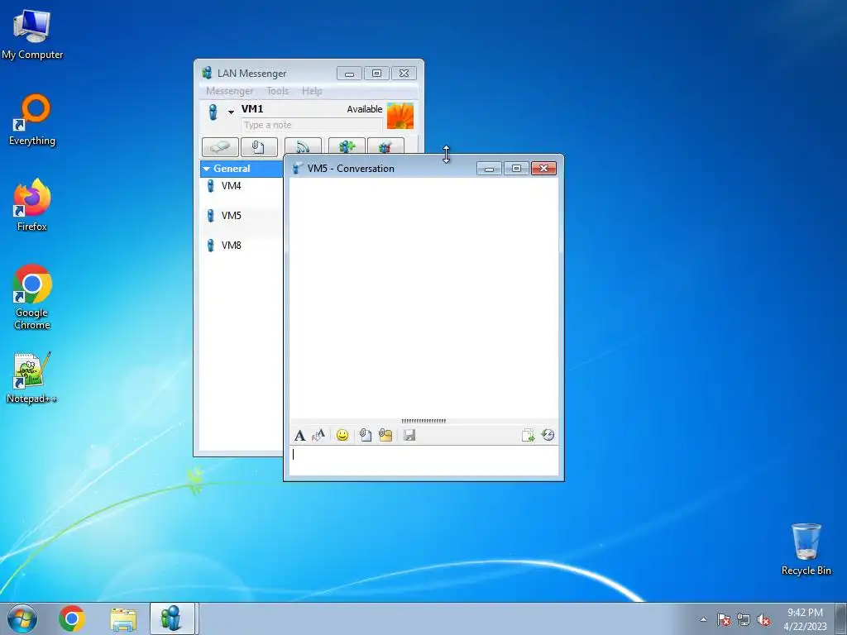Click the LAN Messenger title bar icon

(208, 73)
